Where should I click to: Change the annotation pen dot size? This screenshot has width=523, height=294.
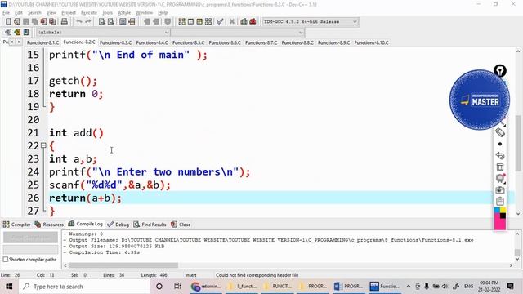tap(499, 144)
